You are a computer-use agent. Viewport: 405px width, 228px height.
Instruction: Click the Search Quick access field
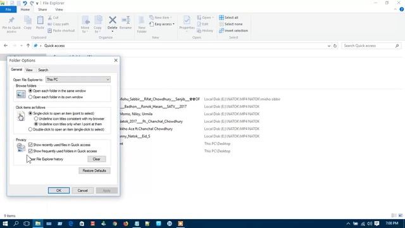371,46
